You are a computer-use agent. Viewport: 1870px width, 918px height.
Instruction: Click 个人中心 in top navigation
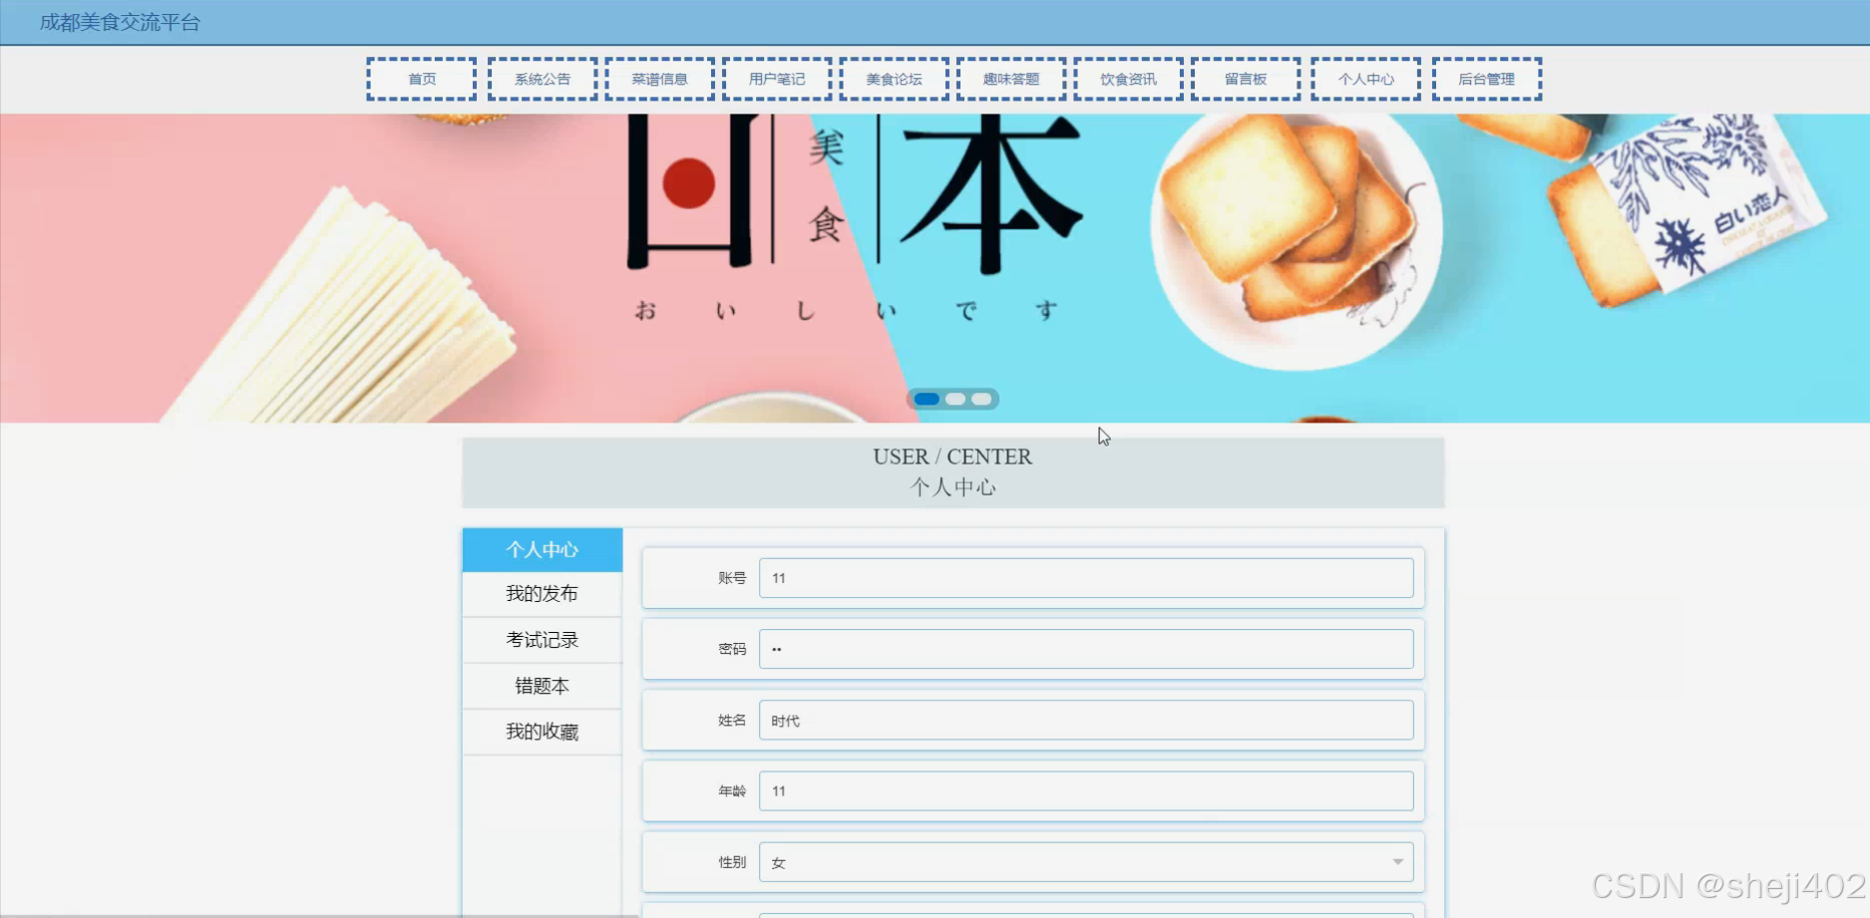pyautogui.click(x=1366, y=79)
